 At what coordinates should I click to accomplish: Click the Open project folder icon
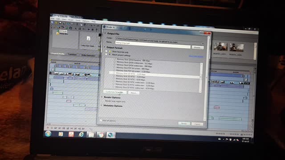(x=56, y=23)
